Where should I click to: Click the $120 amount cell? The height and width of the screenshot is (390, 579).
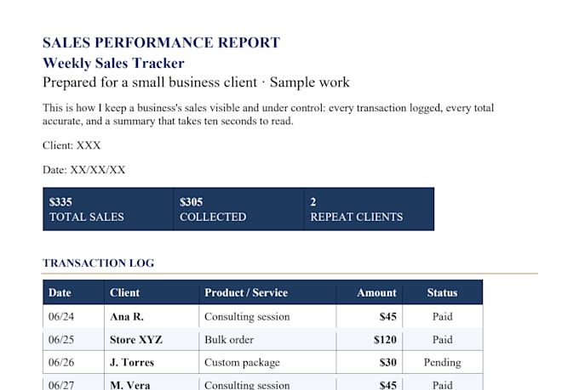(x=370, y=339)
